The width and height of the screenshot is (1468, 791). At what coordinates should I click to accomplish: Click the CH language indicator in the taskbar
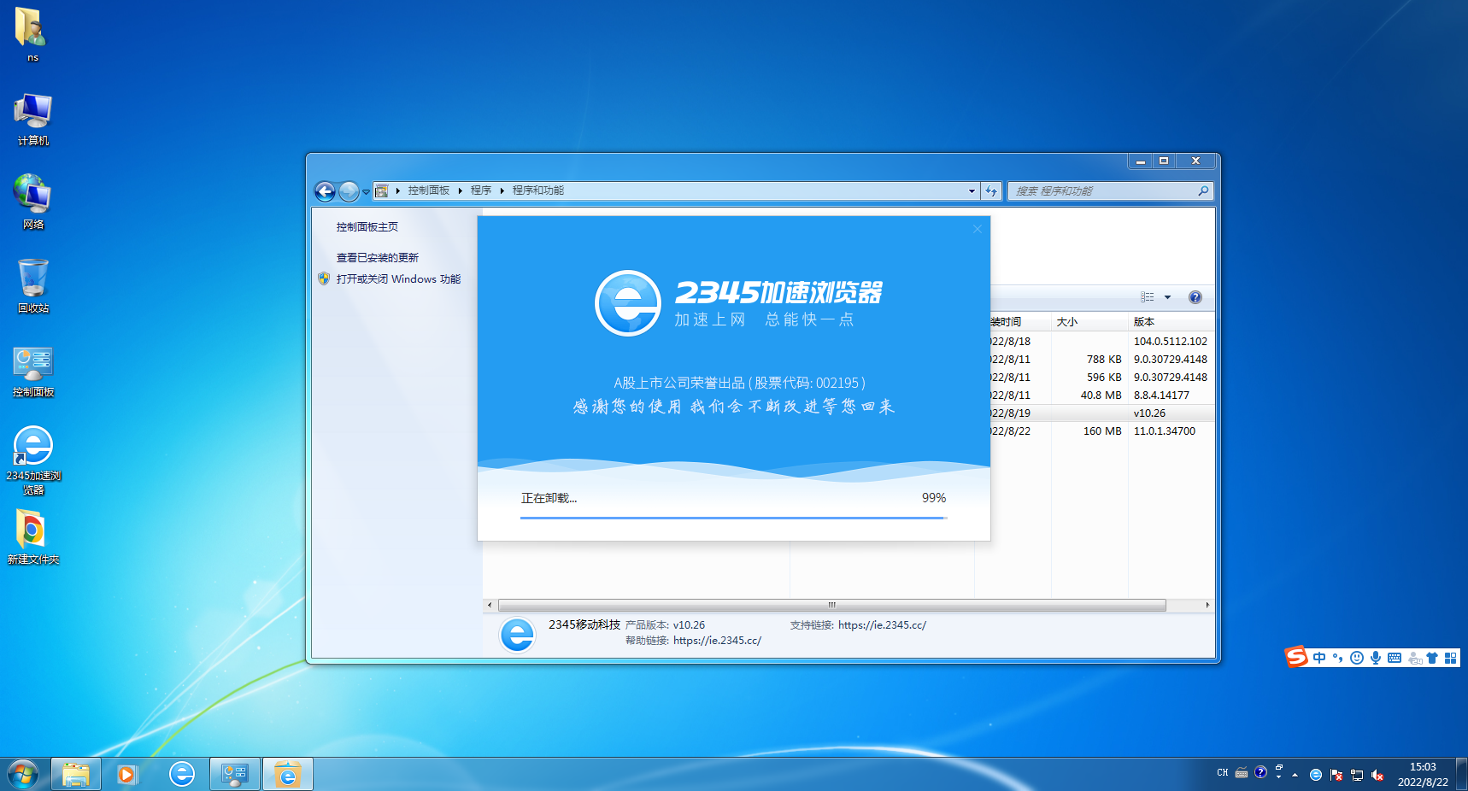pos(1222,772)
